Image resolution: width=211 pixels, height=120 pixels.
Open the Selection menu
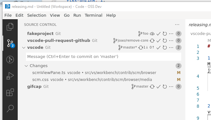point(37,15)
